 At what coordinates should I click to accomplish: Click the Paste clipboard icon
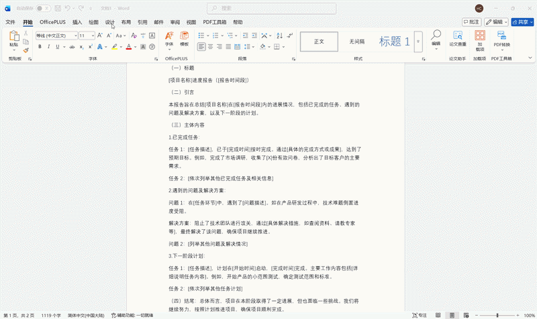(x=13, y=36)
